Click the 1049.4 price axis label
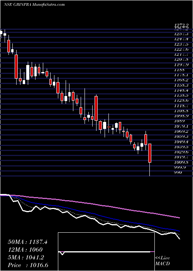 [x=181, y=142]
